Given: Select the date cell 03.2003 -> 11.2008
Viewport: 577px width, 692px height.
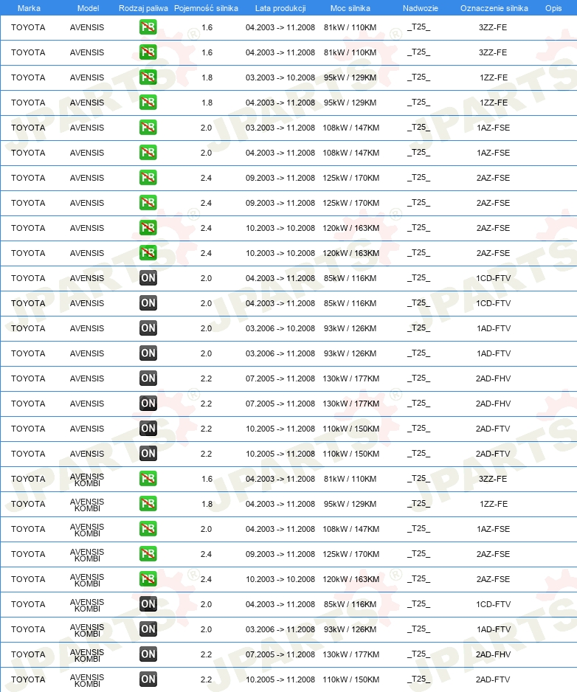Looking at the screenshot, I should (280, 128).
